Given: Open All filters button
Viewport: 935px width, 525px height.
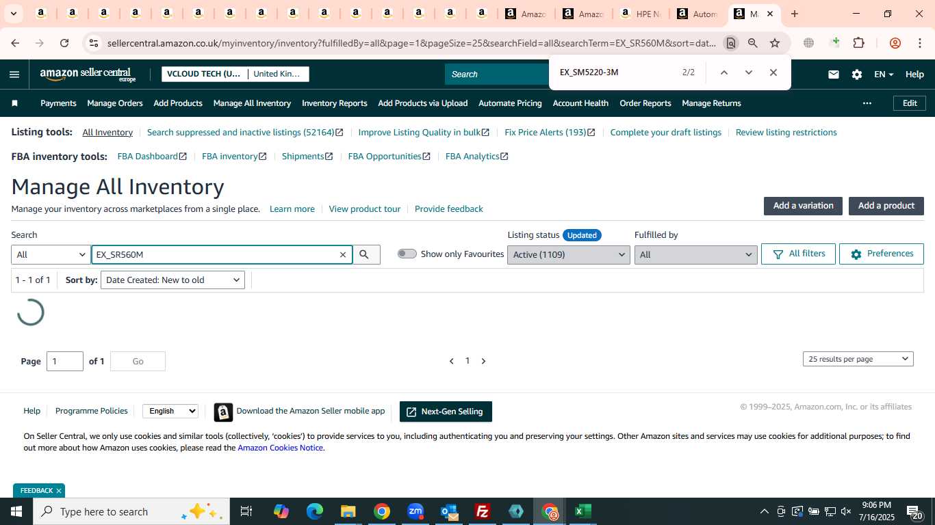Looking at the screenshot, I should (798, 254).
